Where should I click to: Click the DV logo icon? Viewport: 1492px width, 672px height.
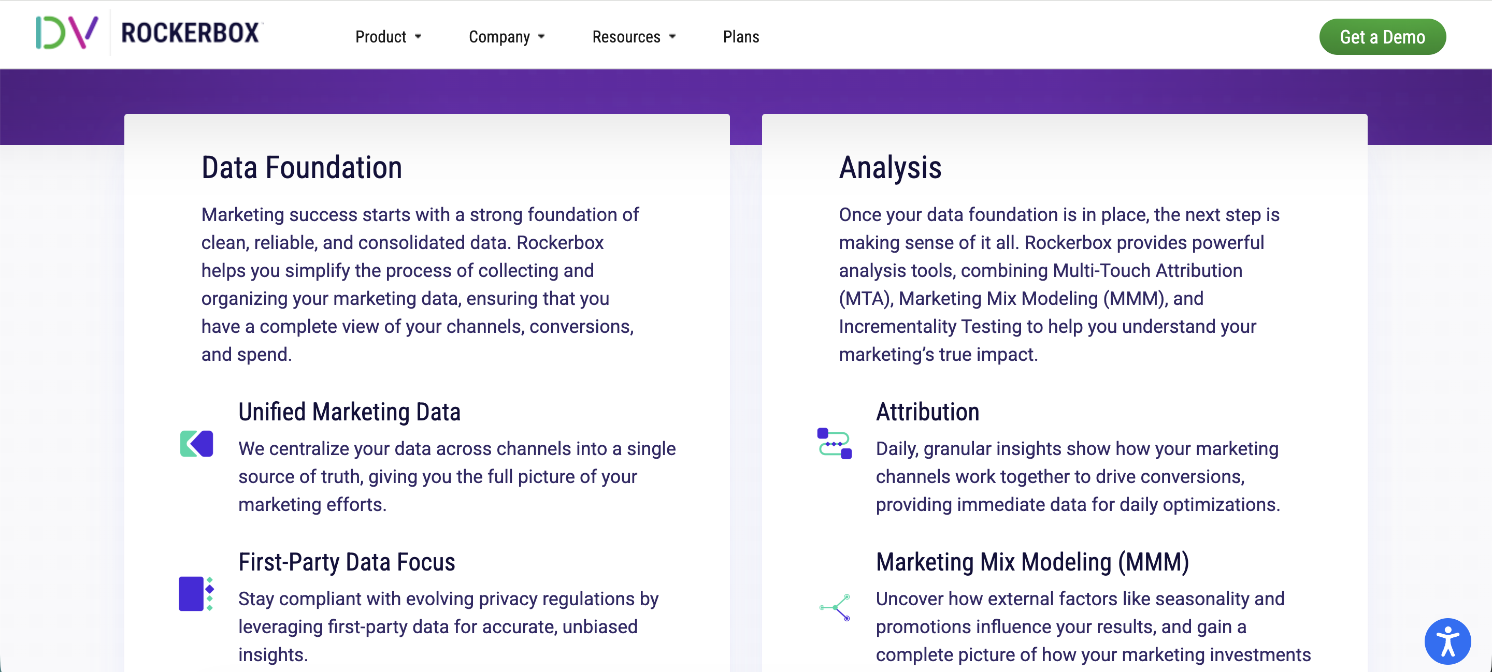tap(67, 33)
